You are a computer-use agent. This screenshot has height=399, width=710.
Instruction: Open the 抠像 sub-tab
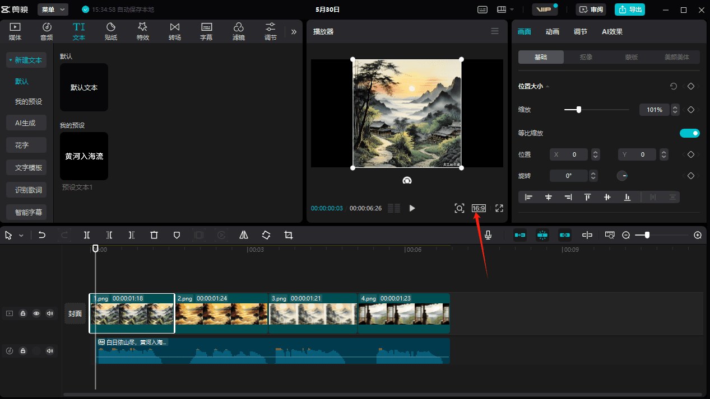pyautogui.click(x=586, y=57)
